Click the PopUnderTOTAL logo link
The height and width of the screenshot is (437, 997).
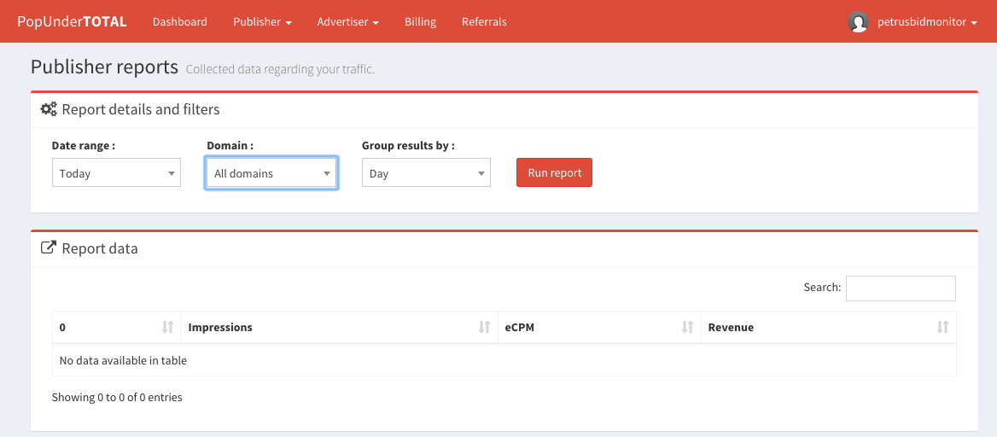pyautogui.click(x=72, y=22)
